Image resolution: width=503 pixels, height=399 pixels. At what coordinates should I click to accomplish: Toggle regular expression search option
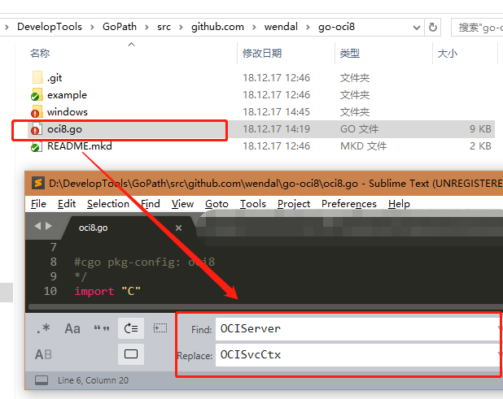click(x=43, y=328)
